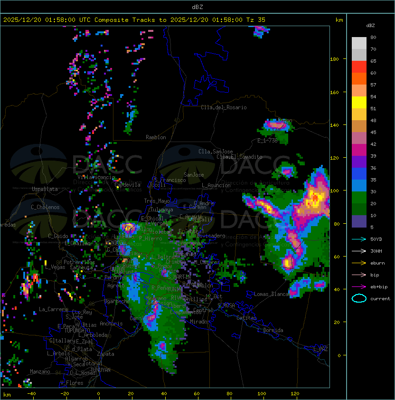Click the Mirador place label
395x400 pixels.
point(200,322)
